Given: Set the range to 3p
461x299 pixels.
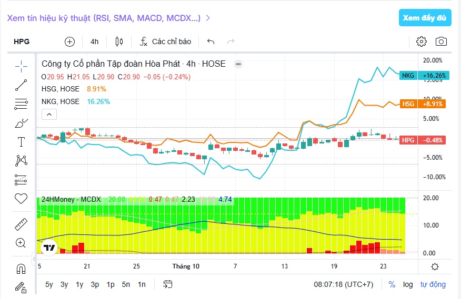Looking at the screenshot, I should 95,284.
